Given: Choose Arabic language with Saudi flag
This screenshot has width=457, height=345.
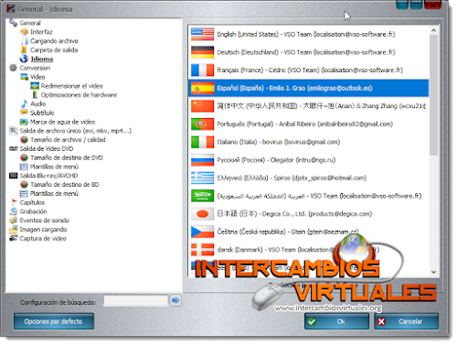Looking at the screenshot, I should (x=308, y=196).
